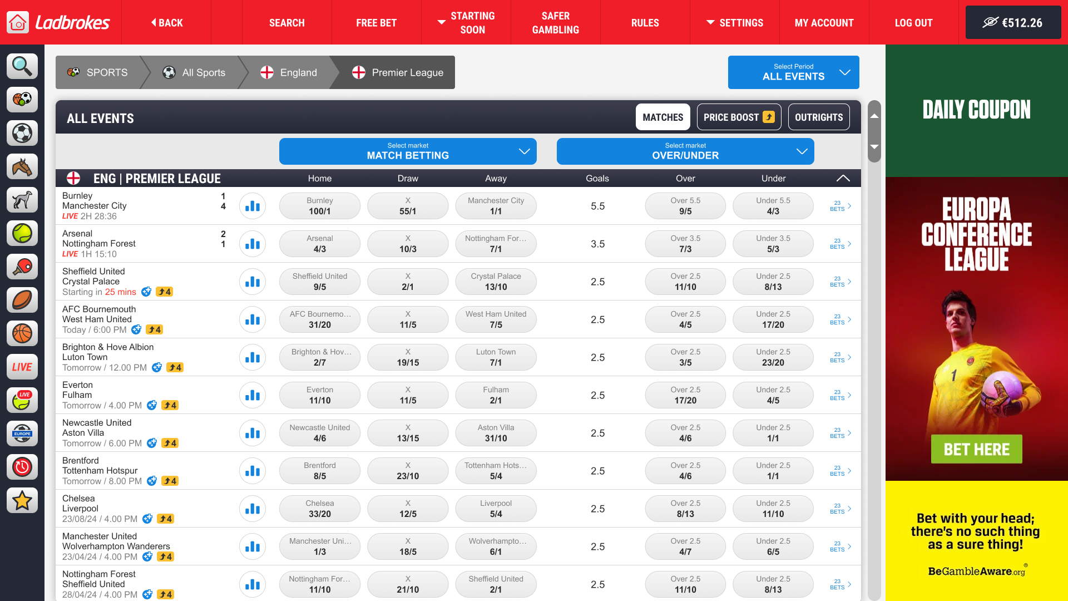Open FREE BET in the top bar

pyautogui.click(x=377, y=22)
